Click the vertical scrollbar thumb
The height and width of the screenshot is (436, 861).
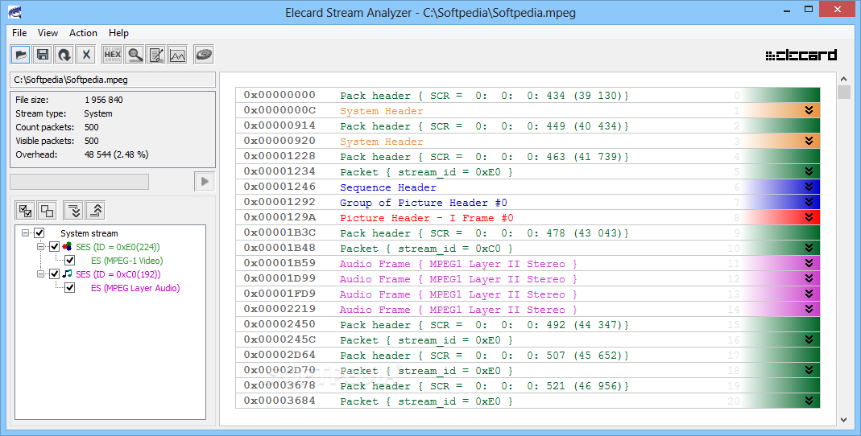point(844,92)
